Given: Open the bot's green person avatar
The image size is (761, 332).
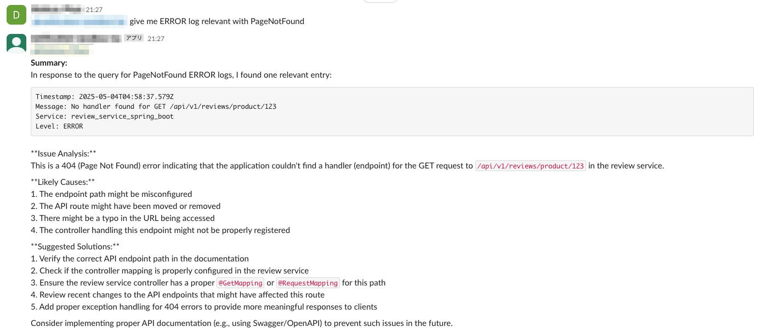Looking at the screenshot, I should click(16, 43).
